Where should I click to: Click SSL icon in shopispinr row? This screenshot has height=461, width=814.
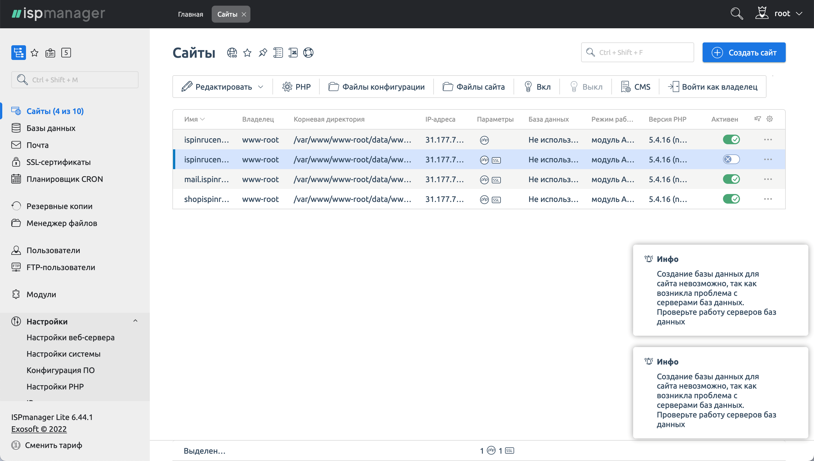pos(496,200)
